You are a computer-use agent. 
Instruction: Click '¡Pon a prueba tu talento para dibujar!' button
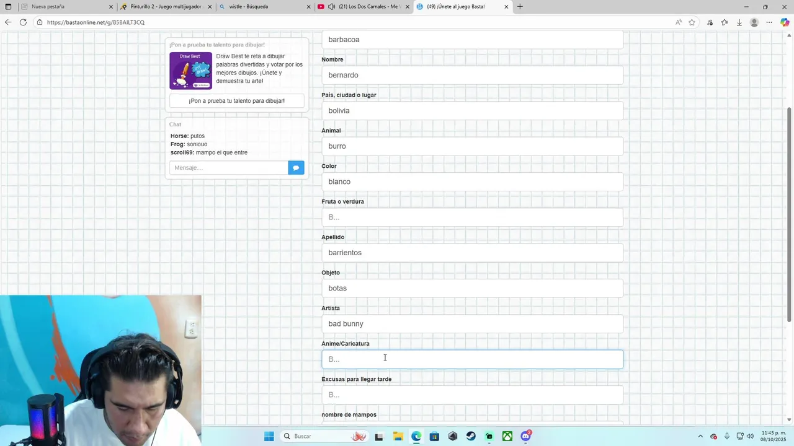click(237, 101)
